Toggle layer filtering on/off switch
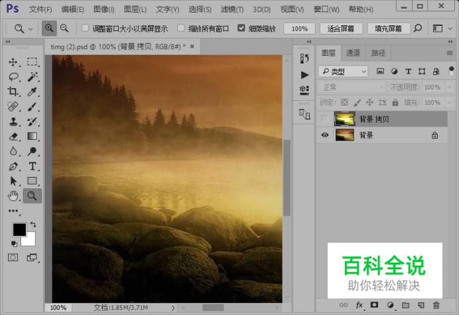 pyautogui.click(x=451, y=71)
